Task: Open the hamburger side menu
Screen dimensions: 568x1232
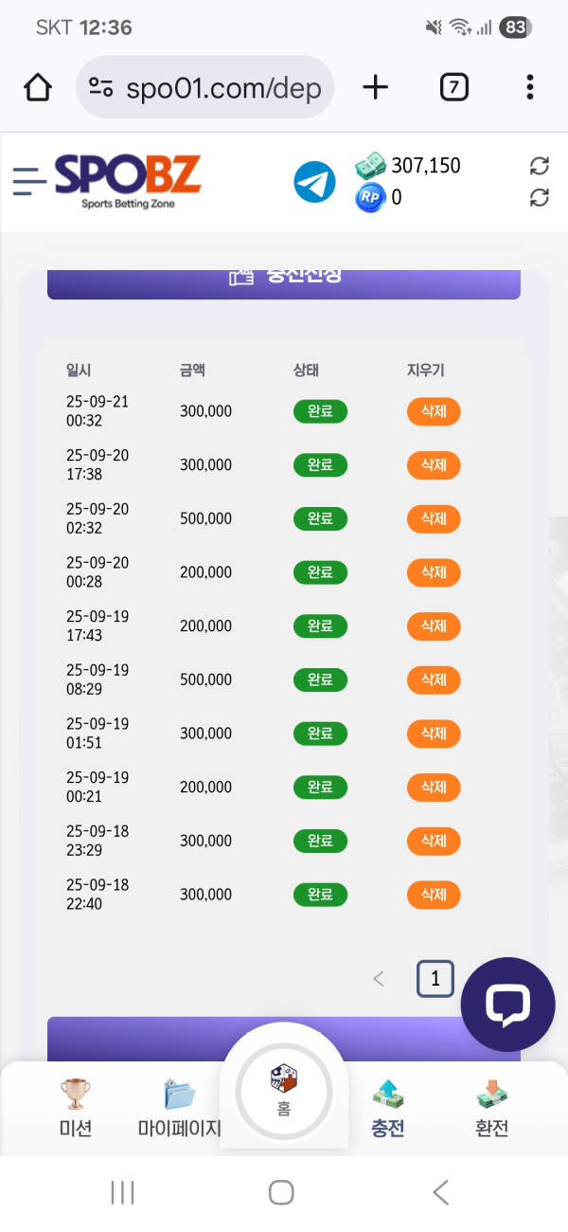Action: 29,181
